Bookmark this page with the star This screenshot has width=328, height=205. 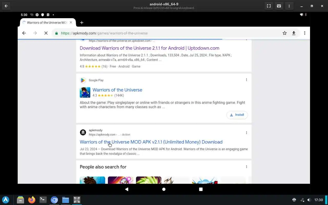click(x=285, y=33)
